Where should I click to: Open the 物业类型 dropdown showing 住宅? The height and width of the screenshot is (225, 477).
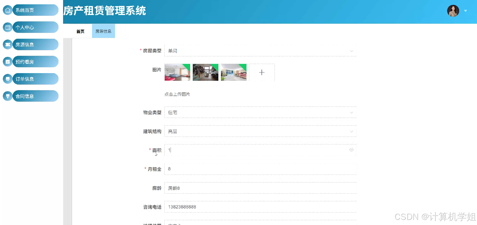click(260, 112)
